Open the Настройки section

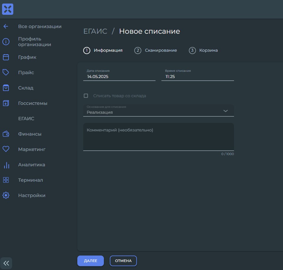click(32, 195)
